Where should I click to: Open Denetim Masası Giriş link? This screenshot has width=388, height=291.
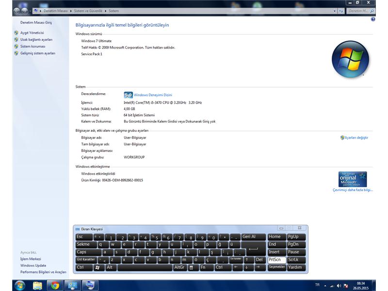pos(36,22)
